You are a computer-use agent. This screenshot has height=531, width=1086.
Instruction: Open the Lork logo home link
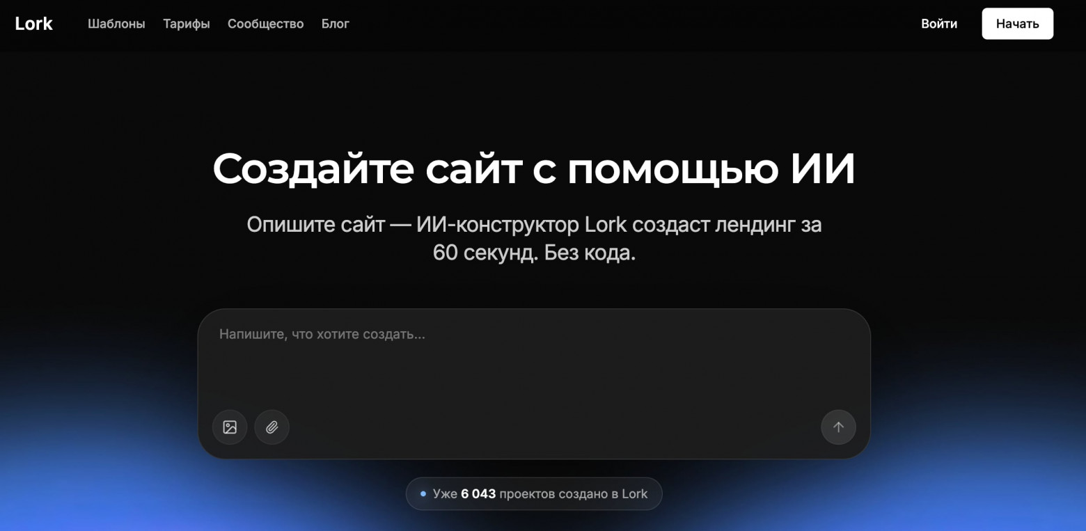[33, 24]
